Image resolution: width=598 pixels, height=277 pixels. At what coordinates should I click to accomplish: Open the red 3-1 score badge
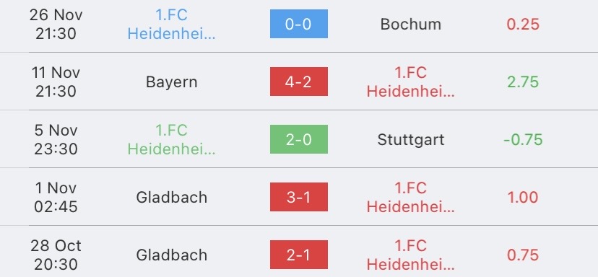[x=298, y=197]
